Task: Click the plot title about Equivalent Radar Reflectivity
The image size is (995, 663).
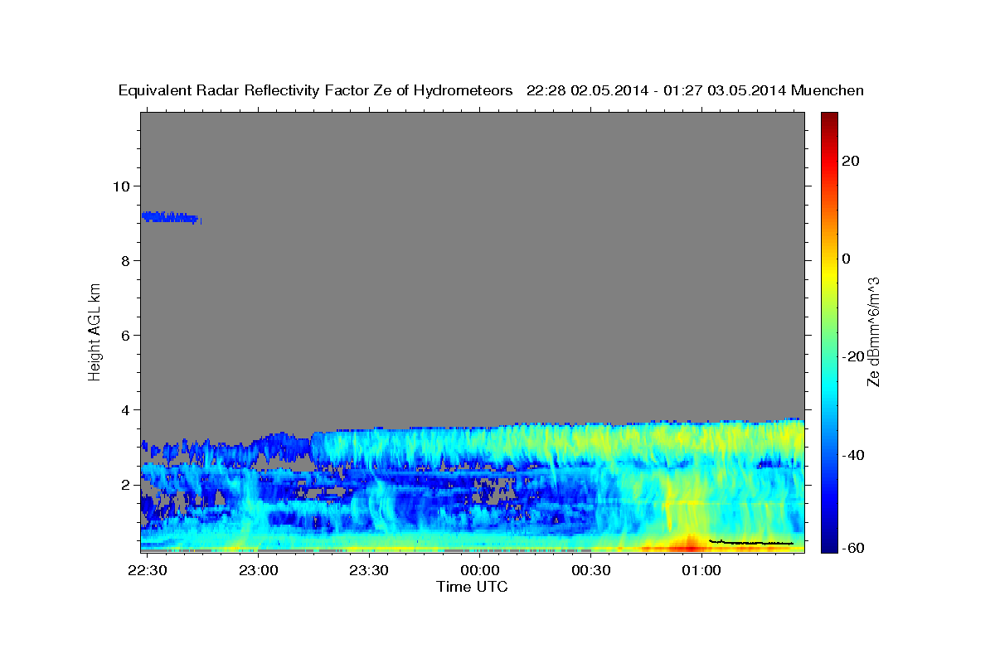Action: (x=491, y=90)
